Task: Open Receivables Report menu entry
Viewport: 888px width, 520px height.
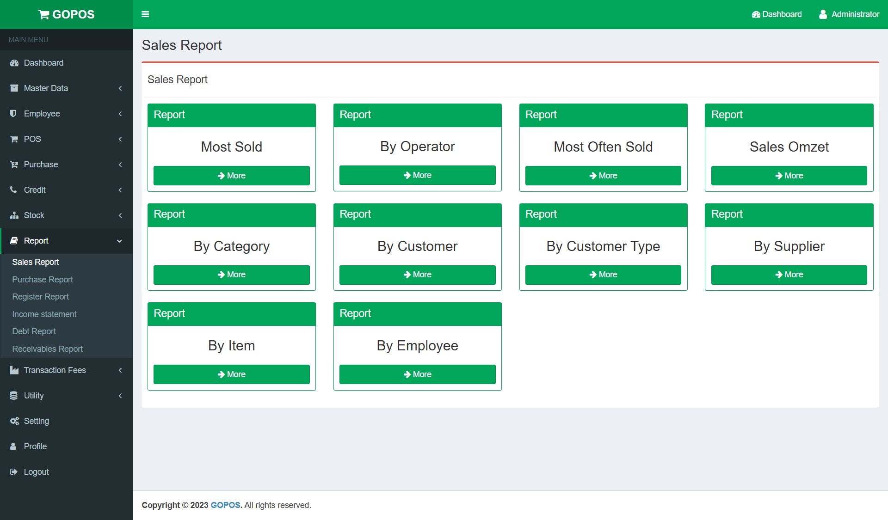Action: coord(47,349)
